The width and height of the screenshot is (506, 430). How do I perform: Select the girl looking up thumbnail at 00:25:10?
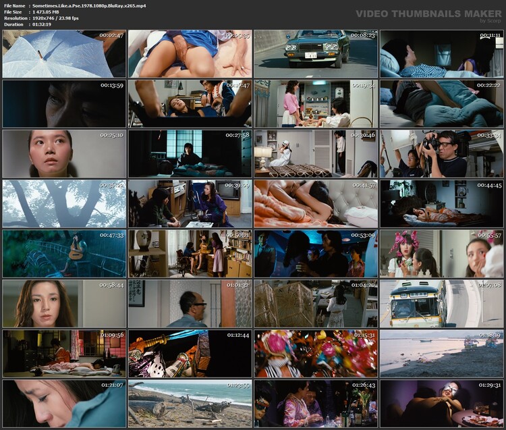[64, 153]
